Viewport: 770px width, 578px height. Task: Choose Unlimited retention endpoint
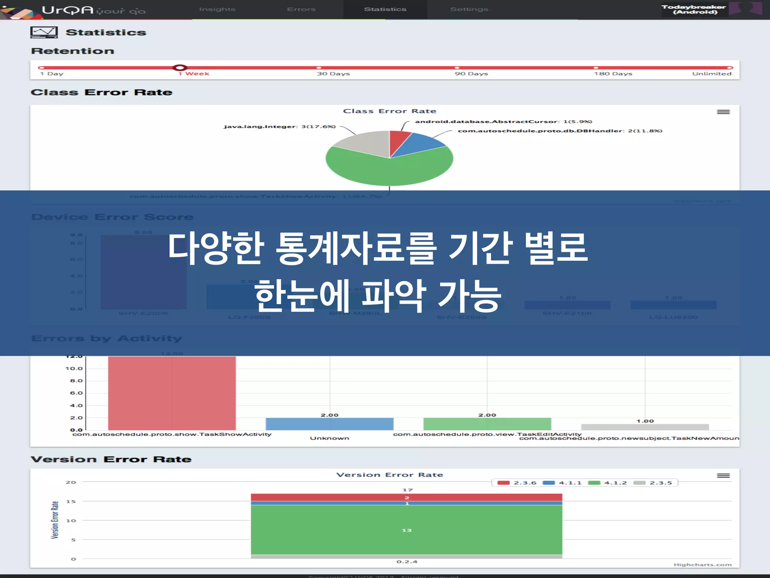(730, 68)
